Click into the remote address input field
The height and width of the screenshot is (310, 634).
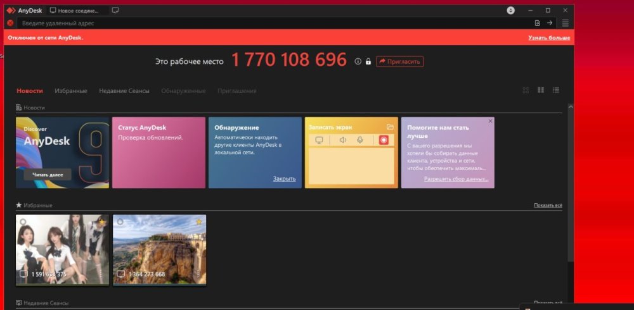coord(275,23)
